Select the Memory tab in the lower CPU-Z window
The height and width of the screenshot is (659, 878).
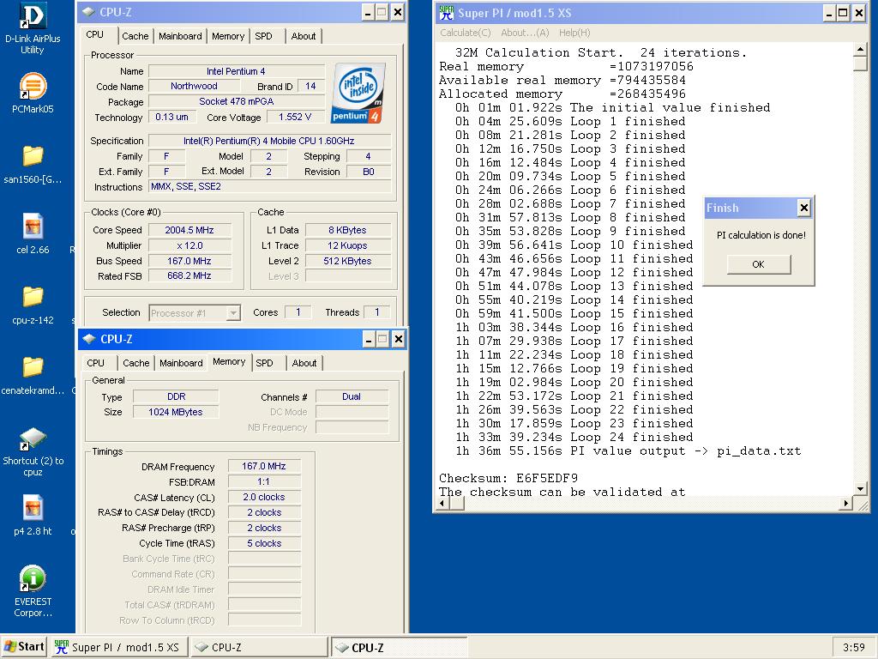[x=229, y=362]
